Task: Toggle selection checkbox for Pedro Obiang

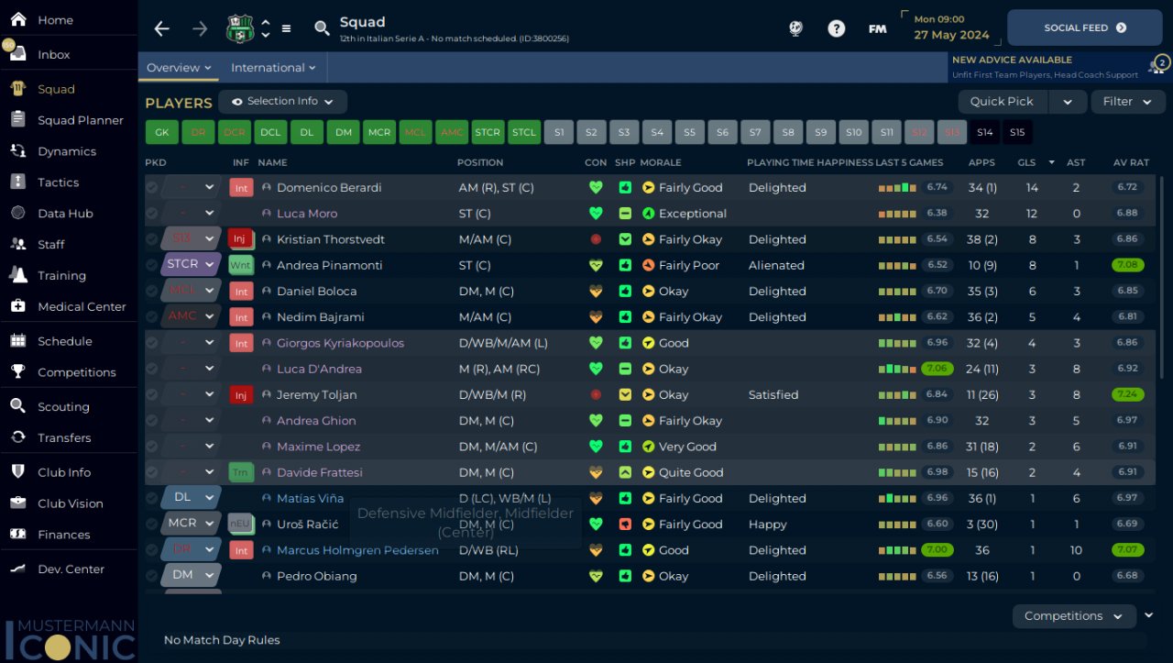Action: pos(151,577)
